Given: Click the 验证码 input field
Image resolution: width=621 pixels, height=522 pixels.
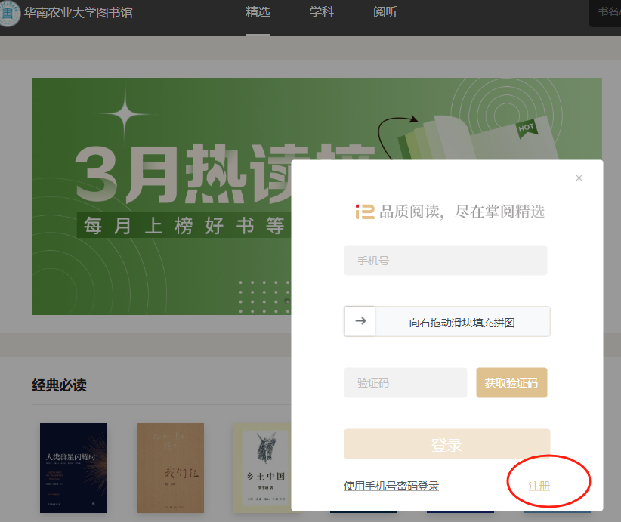Looking at the screenshot, I should click(405, 383).
